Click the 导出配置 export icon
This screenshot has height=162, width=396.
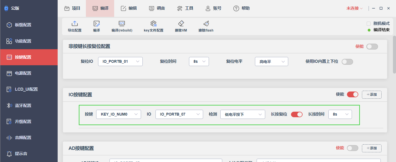pyautogui.click(x=75, y=23)
